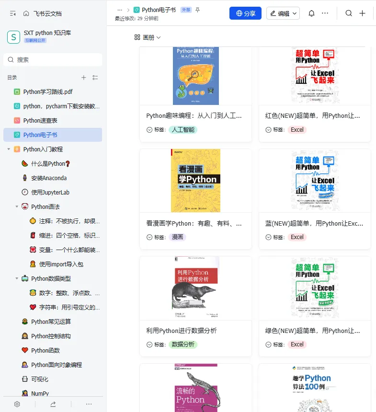Screen dimensions: 376x412
Task: Open the header more options ellipsis
Action: (x=325, y=13)
